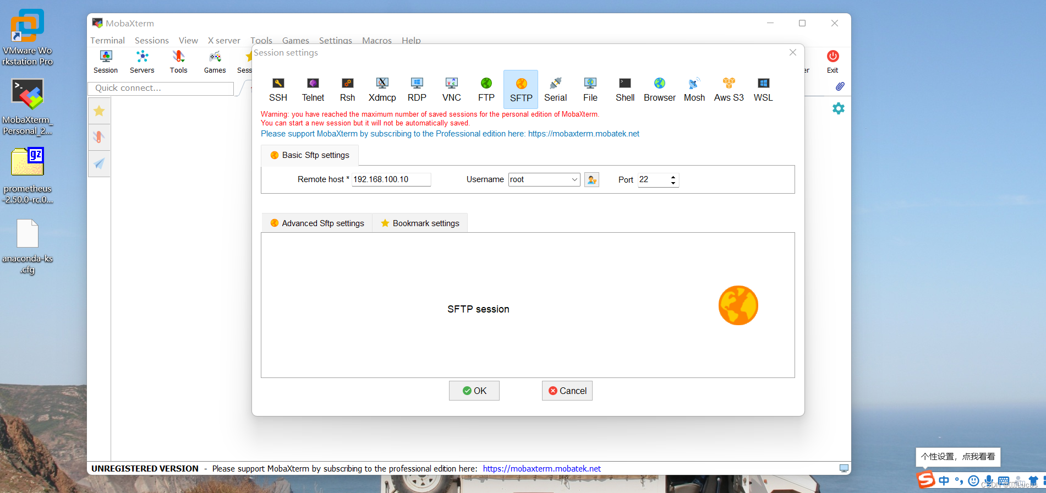Open VMware Workstation Pro desktop shortcut

point(28,37)
